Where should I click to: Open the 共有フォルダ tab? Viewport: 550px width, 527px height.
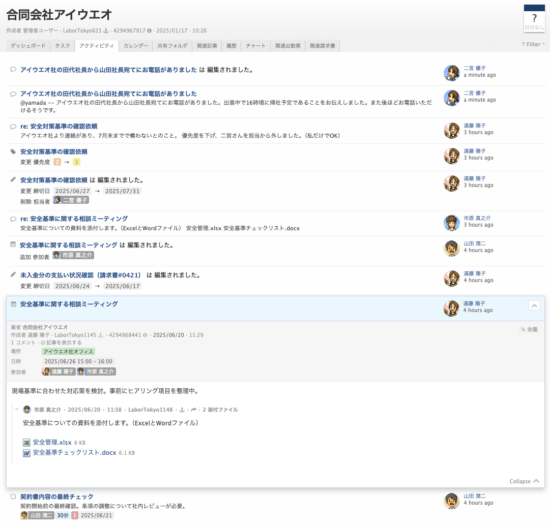(x=172, y=46)
